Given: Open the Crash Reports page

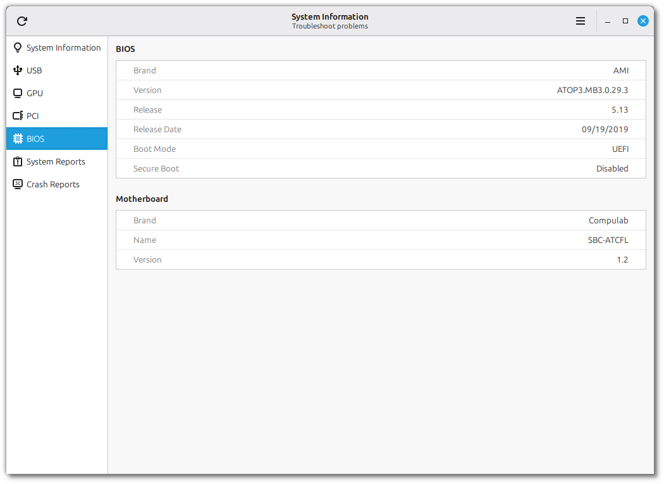Looking at the screenshot, I should (53, 184).
